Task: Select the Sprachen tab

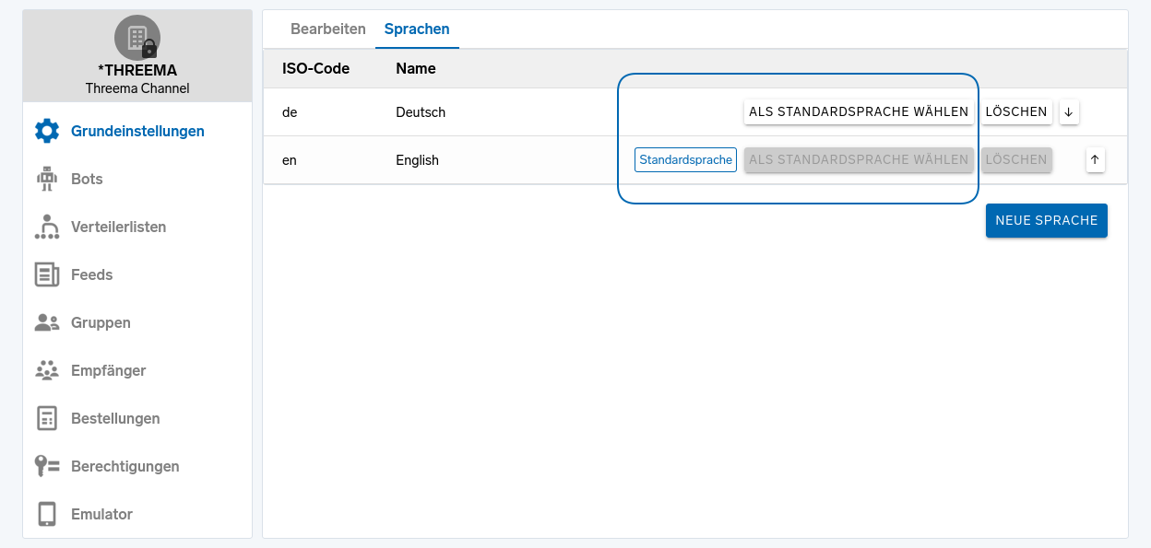Action: (x=417, y=29)
